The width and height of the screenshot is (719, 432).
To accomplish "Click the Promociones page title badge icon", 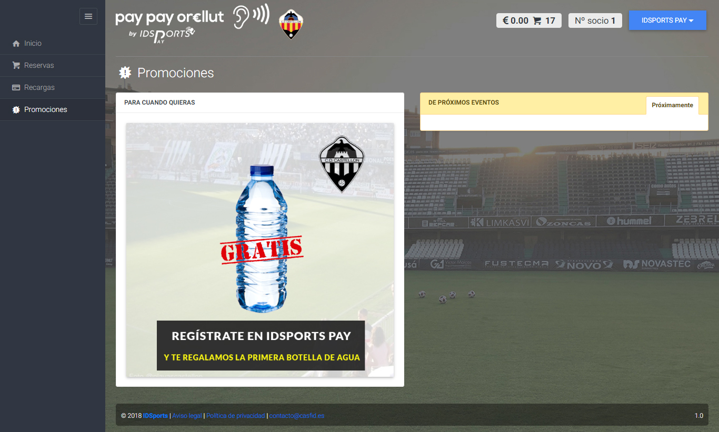I will point(125,73).
